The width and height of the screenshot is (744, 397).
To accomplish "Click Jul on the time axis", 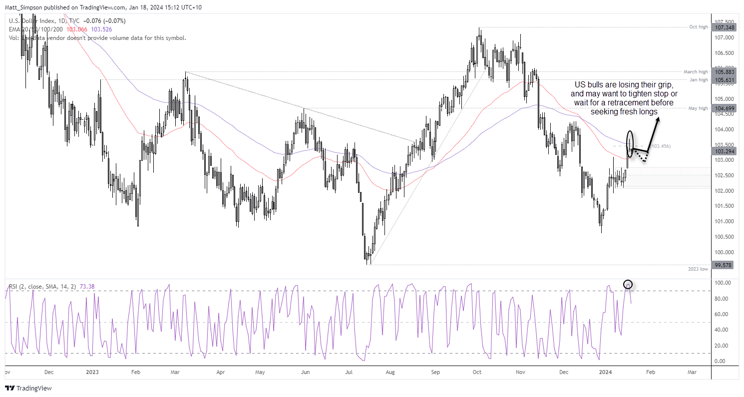I will 349,373.
